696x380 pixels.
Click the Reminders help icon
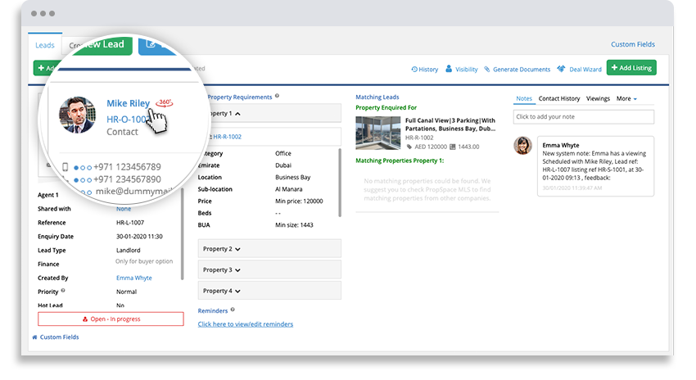[233, 310]
